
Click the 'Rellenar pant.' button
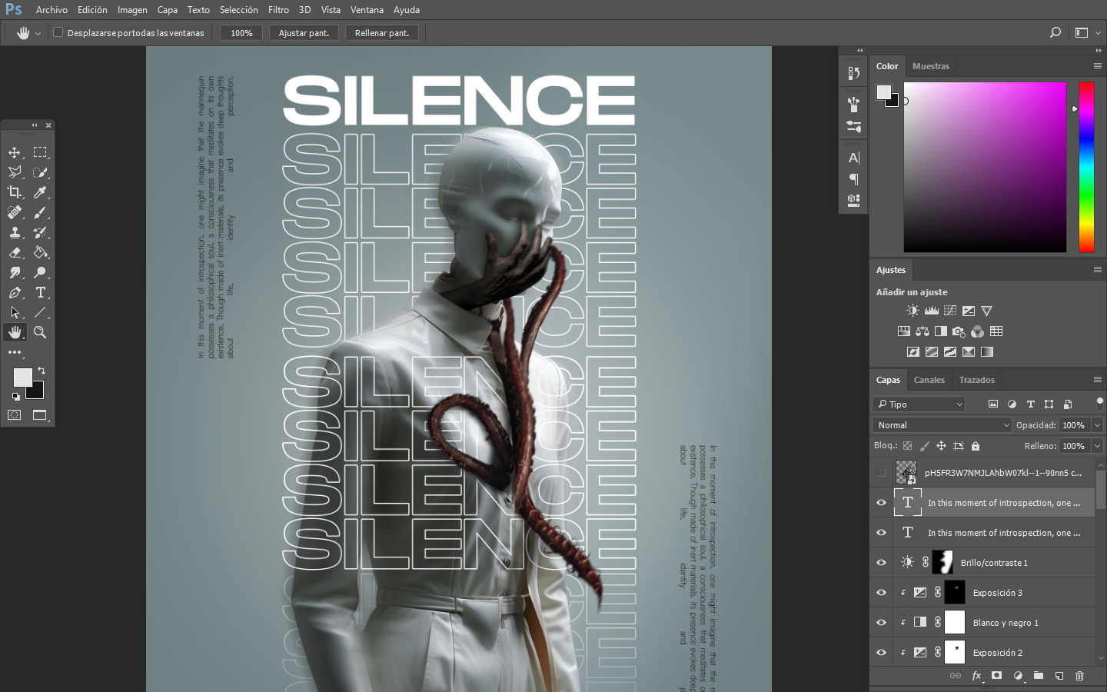pos(382,33)
